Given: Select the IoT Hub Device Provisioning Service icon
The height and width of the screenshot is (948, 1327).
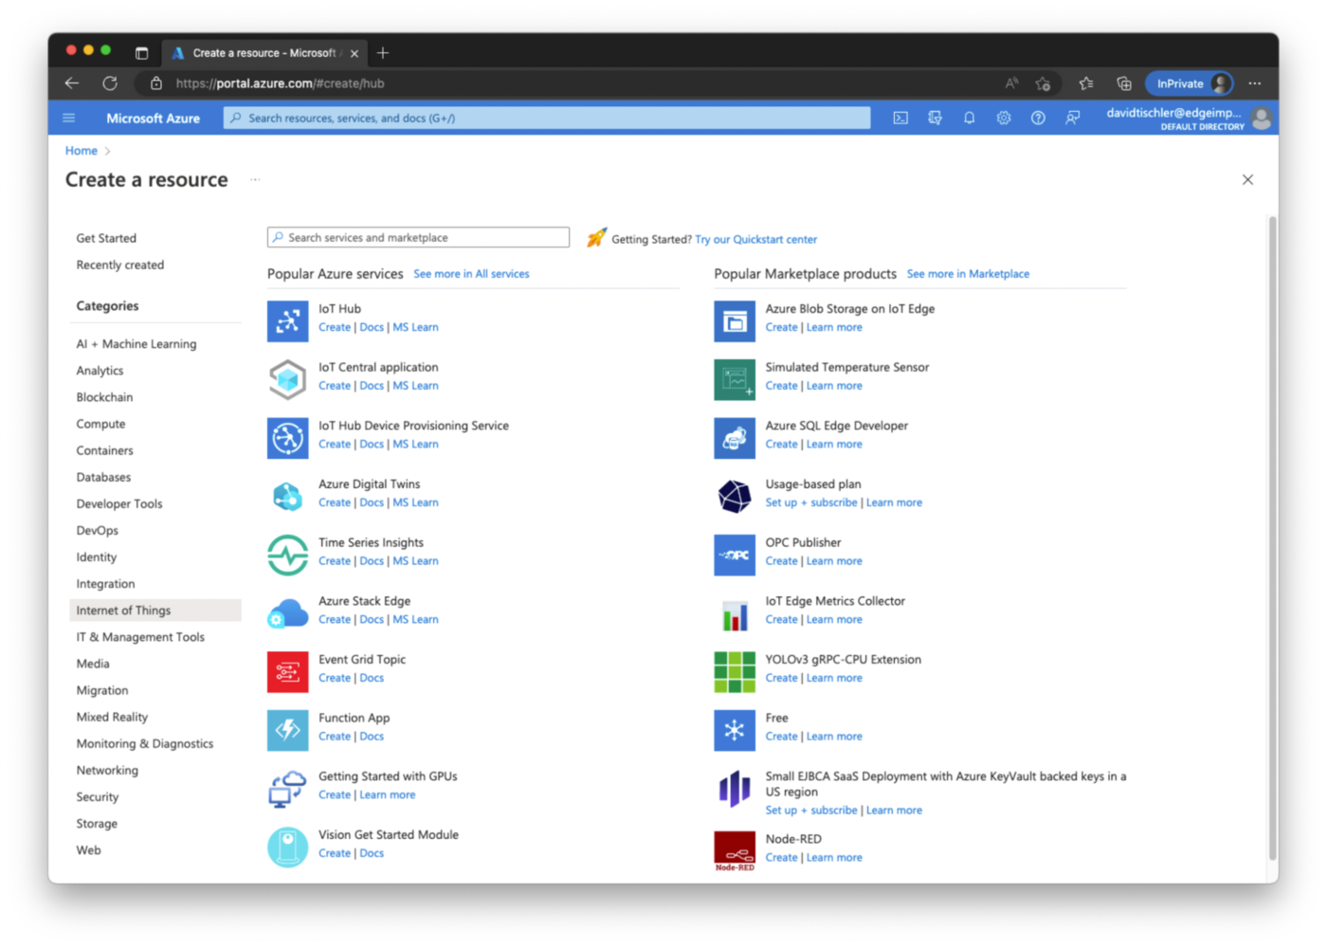Looking at the screenshot, I should point(287,438).
